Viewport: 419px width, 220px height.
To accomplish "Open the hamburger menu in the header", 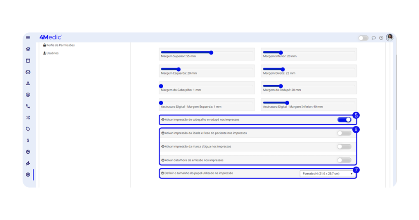I will tap(28, 38).
